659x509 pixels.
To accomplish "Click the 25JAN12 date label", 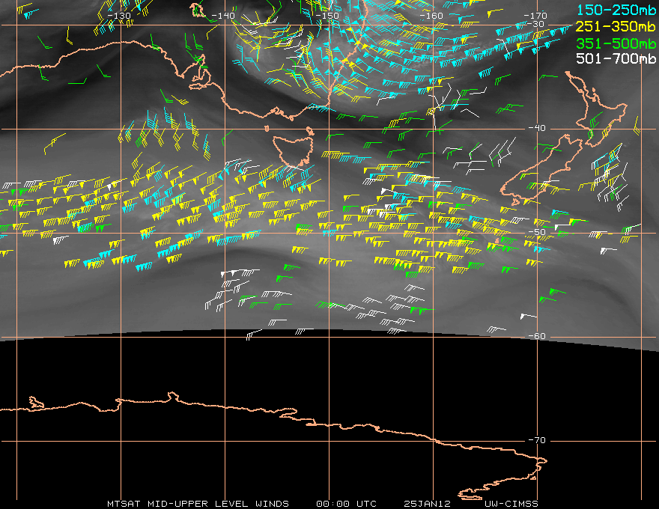I will click(427, 504).
